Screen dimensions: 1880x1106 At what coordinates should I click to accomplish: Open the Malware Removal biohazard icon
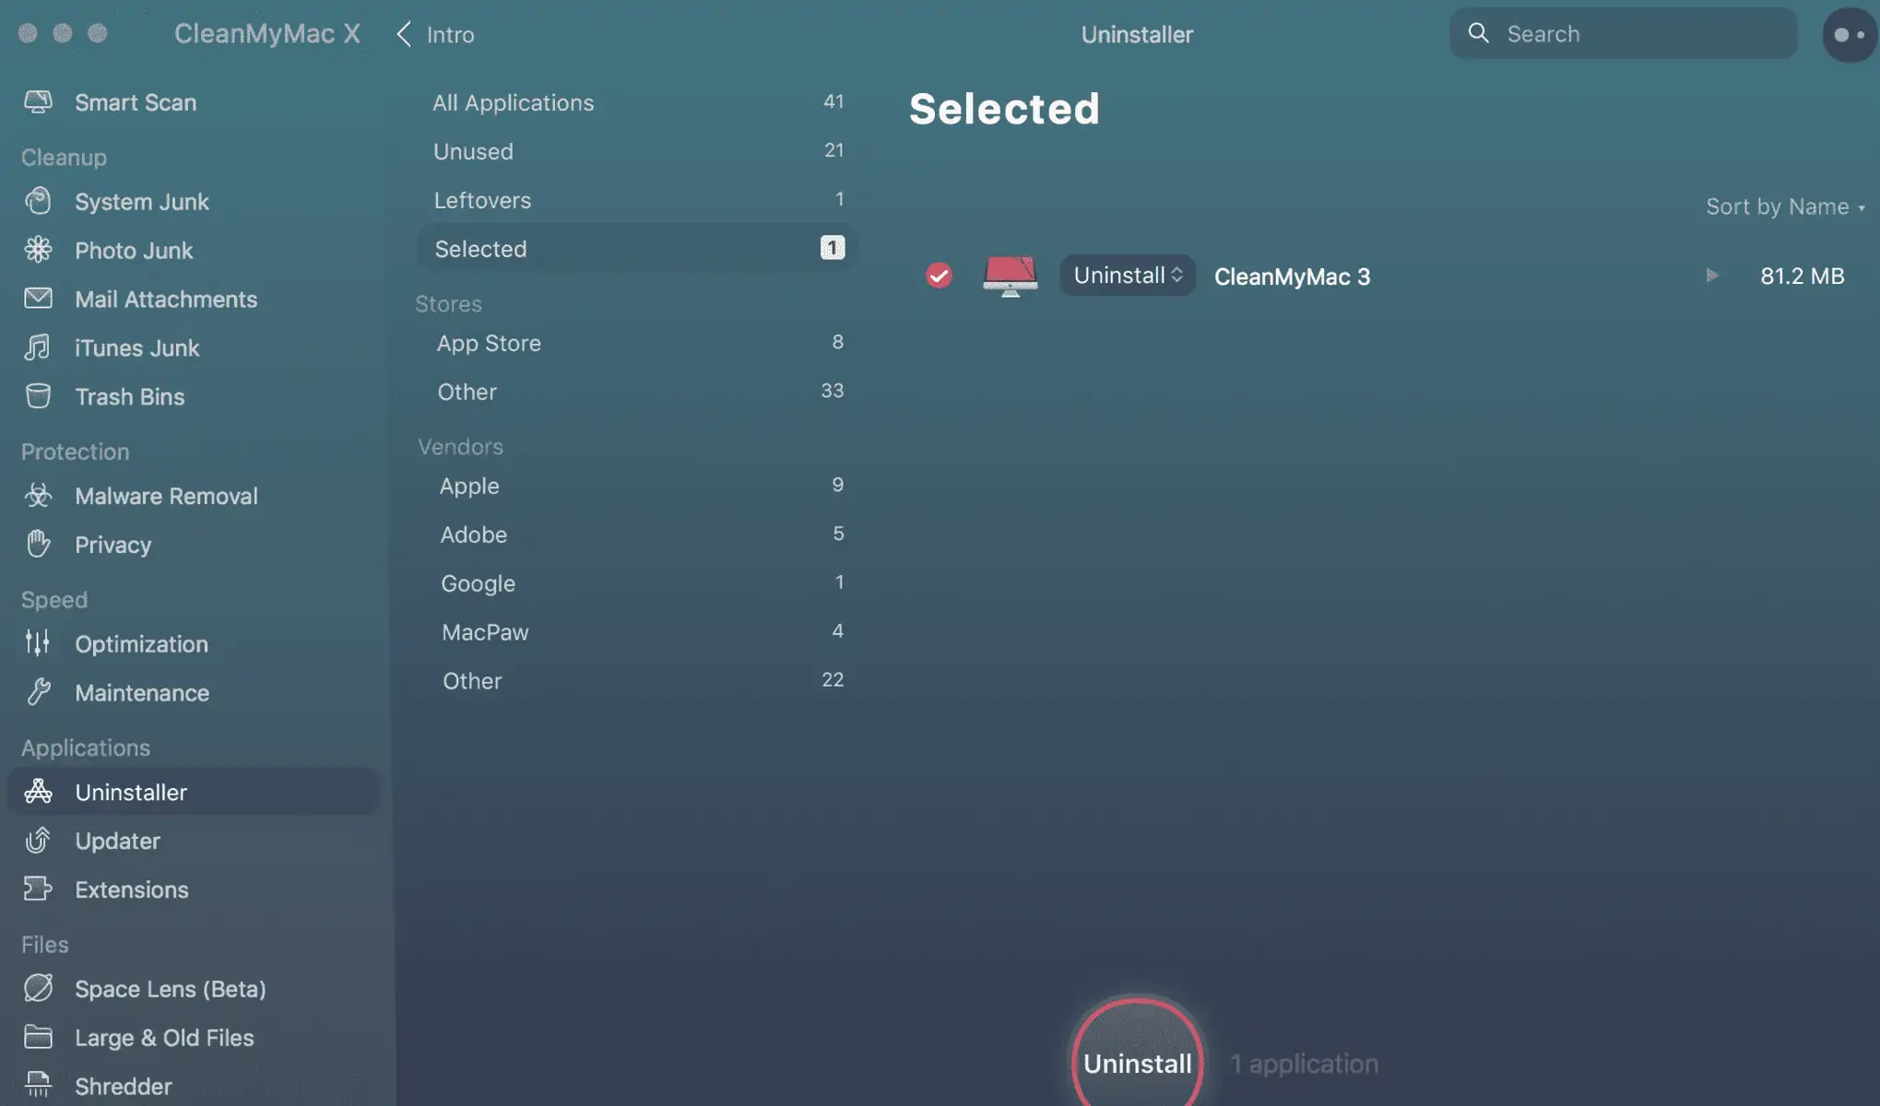pyautogui.click(x=38, y=496)
